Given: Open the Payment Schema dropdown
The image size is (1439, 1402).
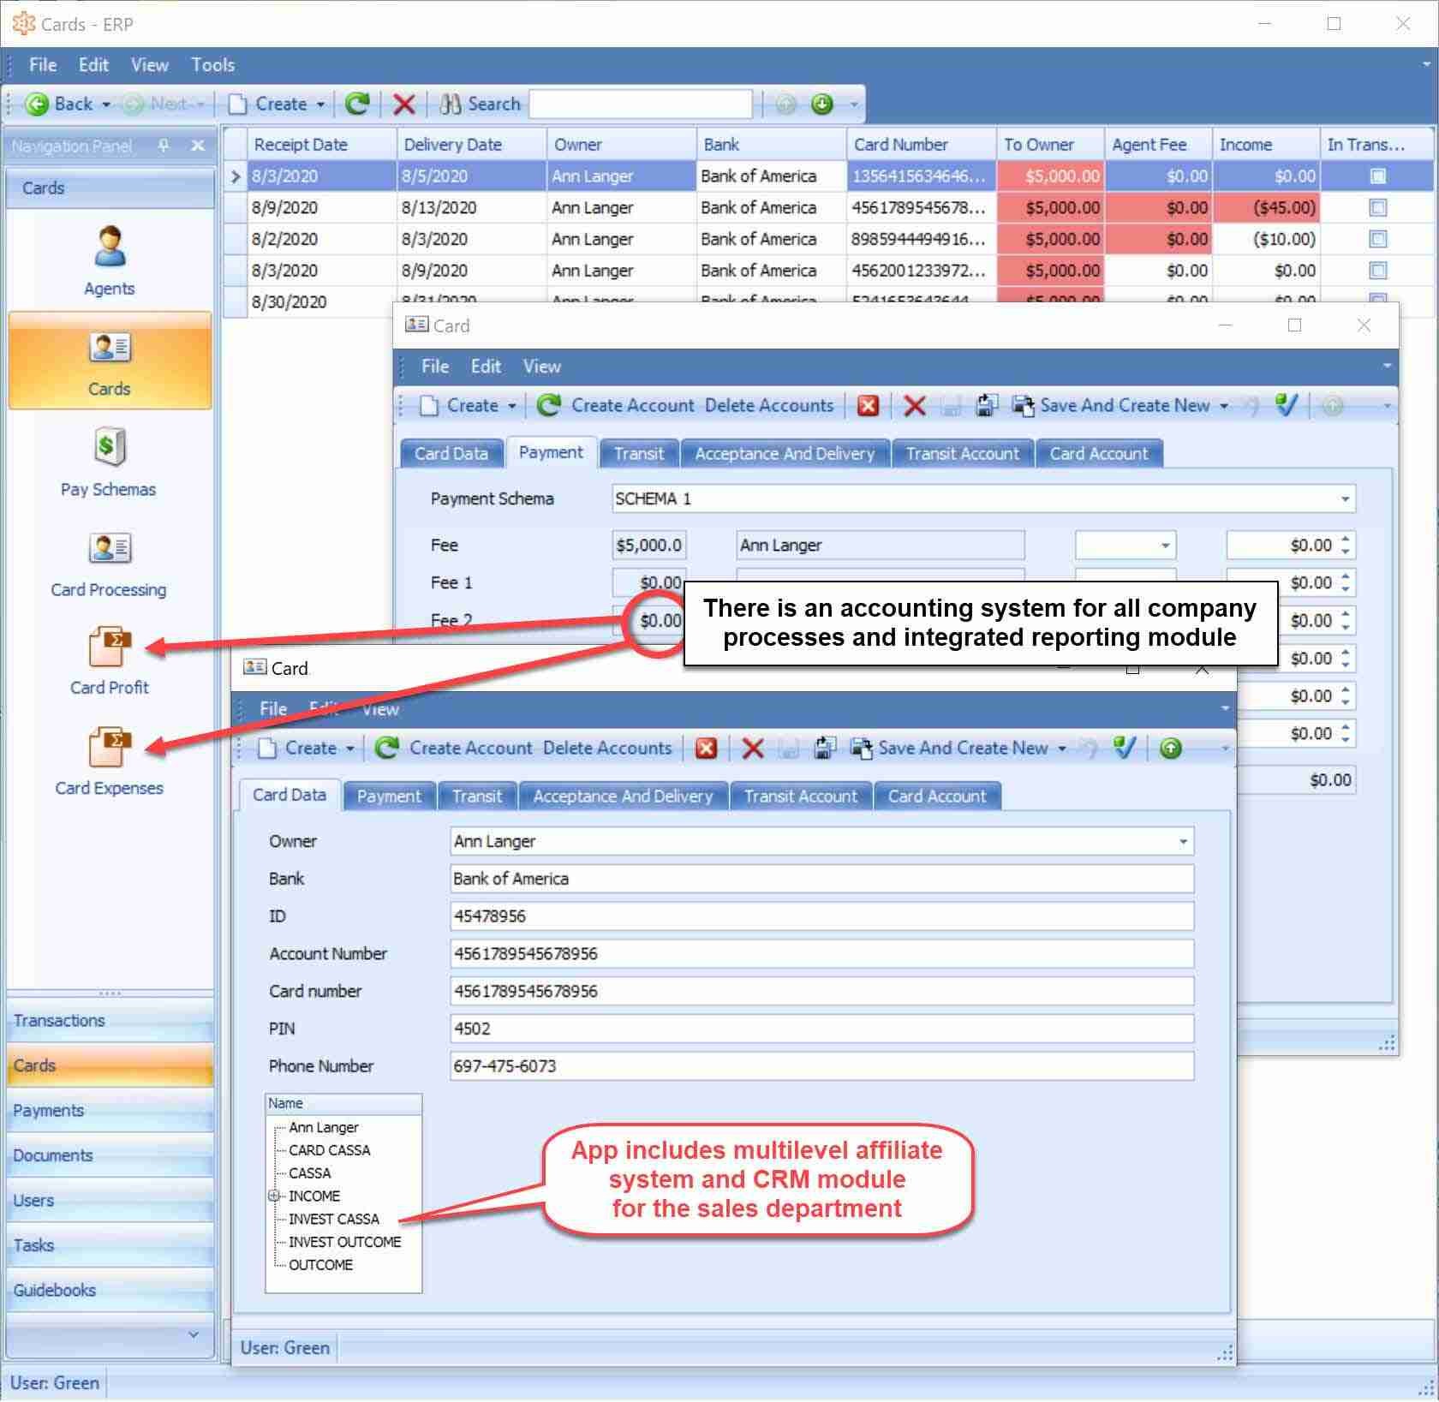Looking at the screenshot, I should [1345, 499].
